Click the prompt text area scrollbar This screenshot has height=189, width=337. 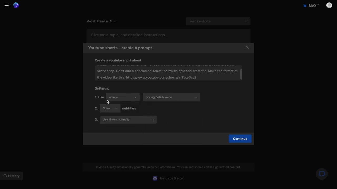point(241,74)
